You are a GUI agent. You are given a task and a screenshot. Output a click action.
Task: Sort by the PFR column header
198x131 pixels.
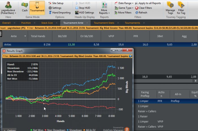(x=137, y=36)
